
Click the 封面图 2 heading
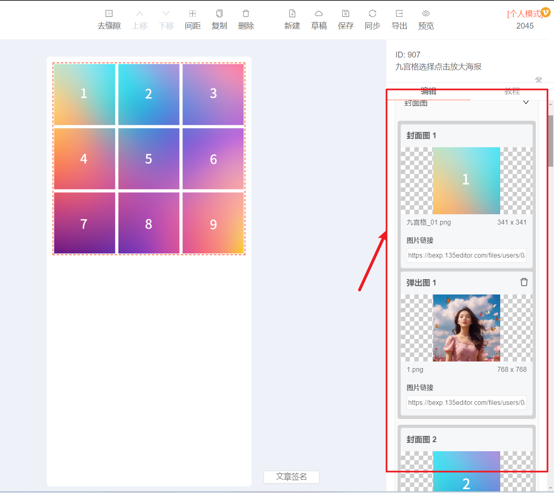pos(421,439)
